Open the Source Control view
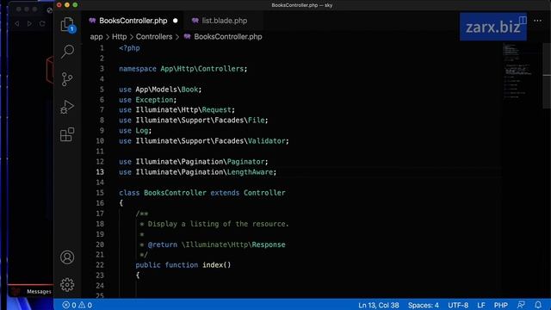The height and width of the screenshot is (310, 551). (67, 79)
